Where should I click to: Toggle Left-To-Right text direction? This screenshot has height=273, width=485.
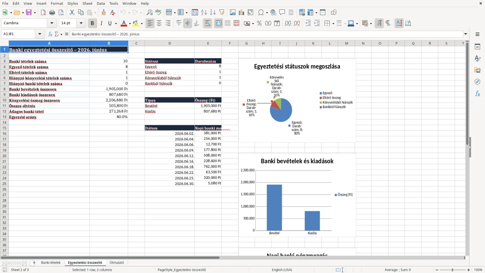pos(379,23)
